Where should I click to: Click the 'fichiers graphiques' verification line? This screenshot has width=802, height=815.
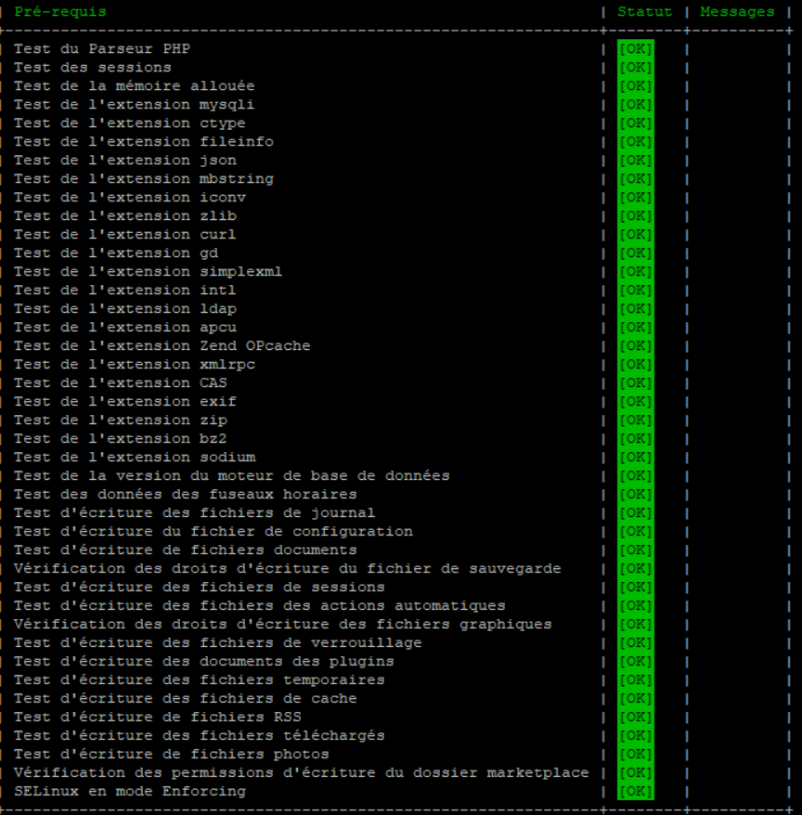pyautogui.click(x=282, y=624)
